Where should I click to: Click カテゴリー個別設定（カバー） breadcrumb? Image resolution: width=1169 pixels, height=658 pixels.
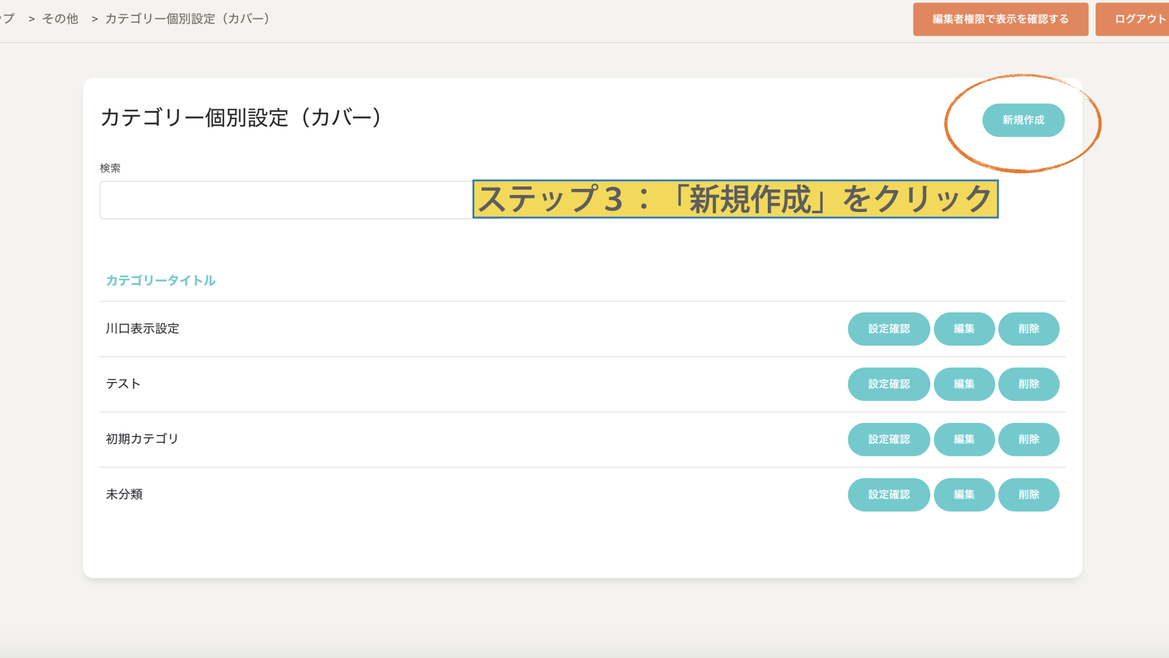188,19
